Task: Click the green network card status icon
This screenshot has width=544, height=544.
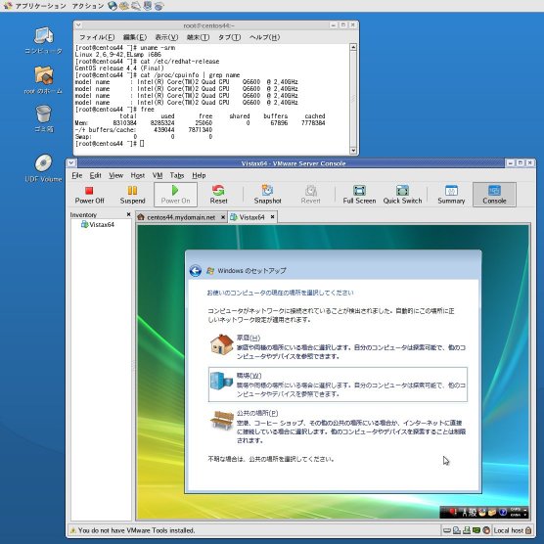Action: coord(476,530)
